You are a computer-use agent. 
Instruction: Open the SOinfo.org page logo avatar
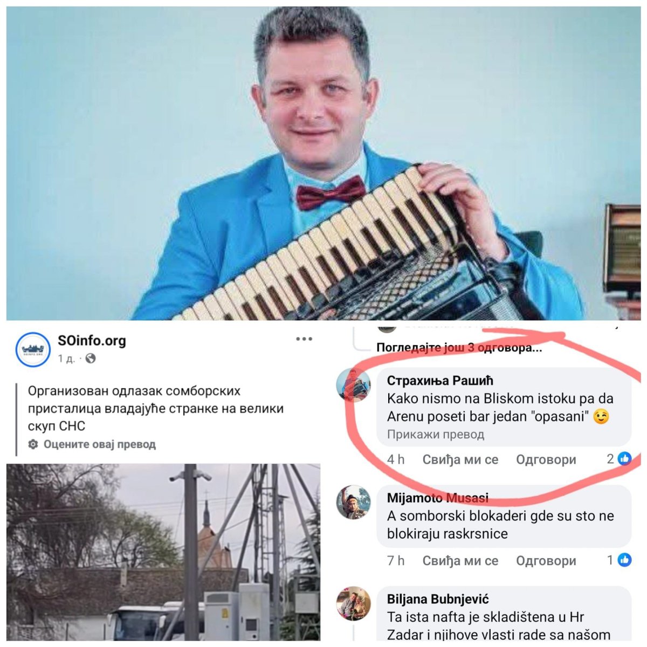33,349
